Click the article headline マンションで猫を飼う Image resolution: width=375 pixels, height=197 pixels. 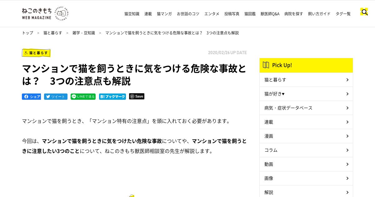click(134, 75)
